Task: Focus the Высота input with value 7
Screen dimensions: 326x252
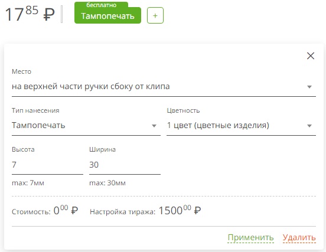Action: (x=47, y=165)
